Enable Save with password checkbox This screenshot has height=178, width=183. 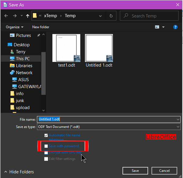[x=46, y=146]
